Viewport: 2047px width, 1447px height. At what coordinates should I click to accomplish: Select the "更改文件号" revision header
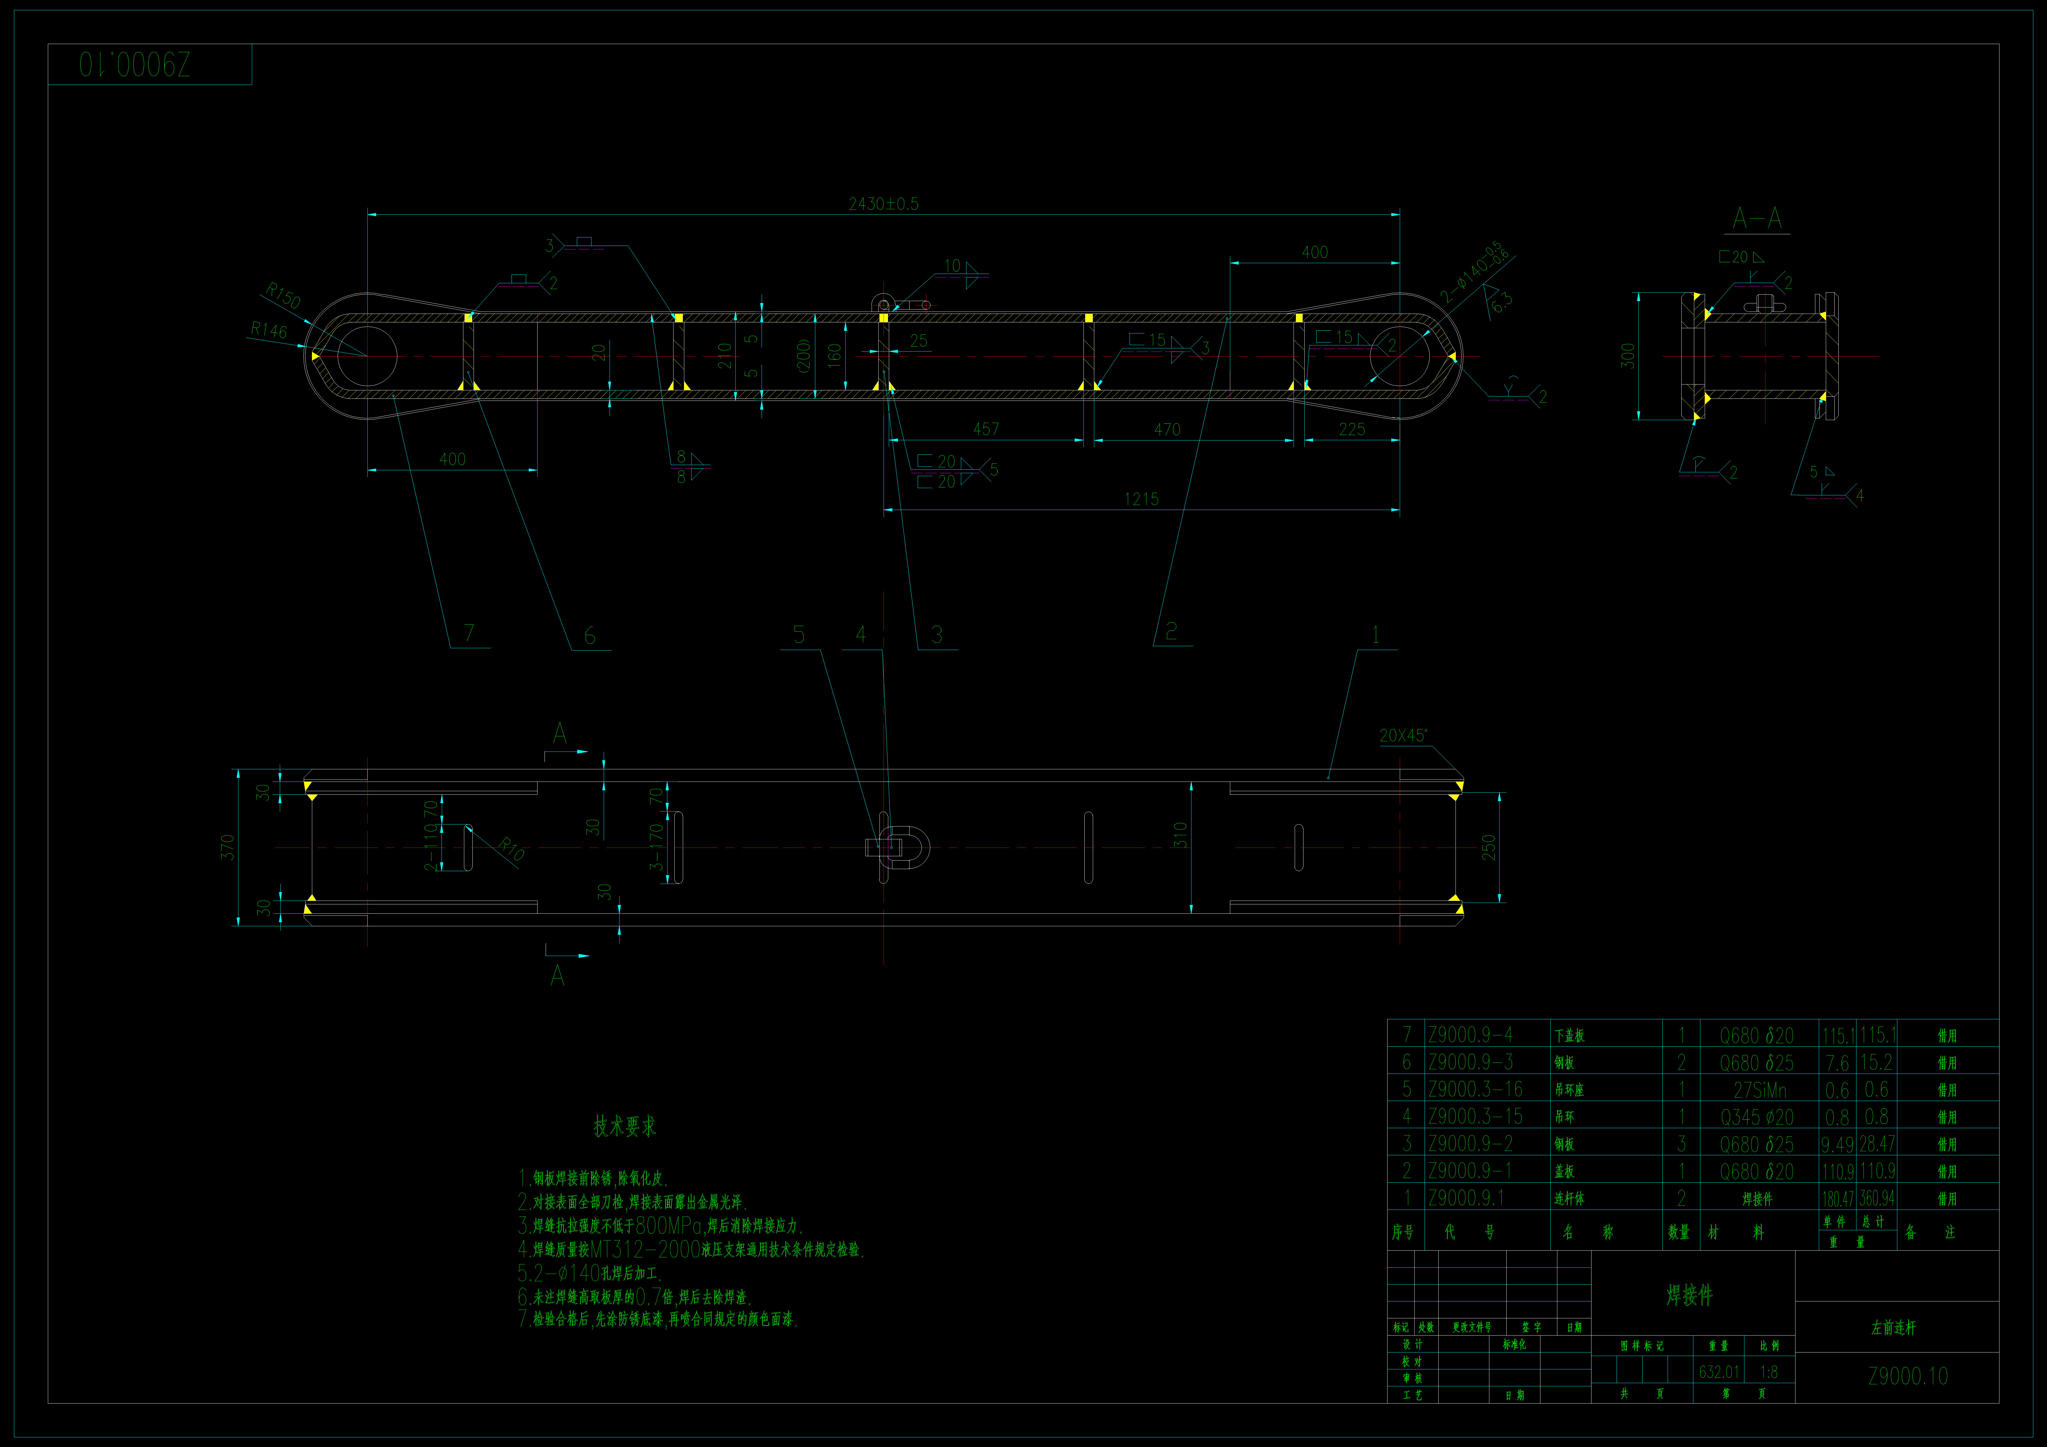[1472, 1327]
